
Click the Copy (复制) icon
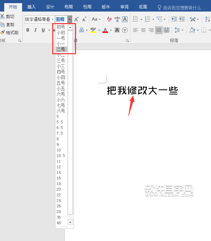pos(2,24)
